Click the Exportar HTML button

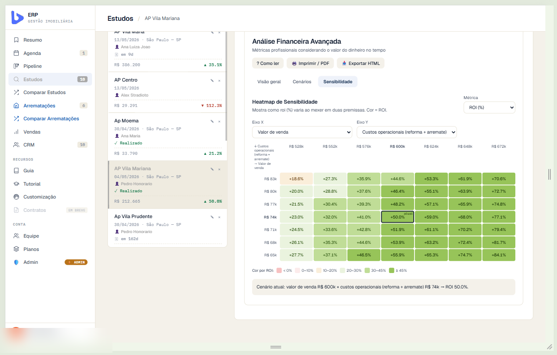[x=360, y=63]
